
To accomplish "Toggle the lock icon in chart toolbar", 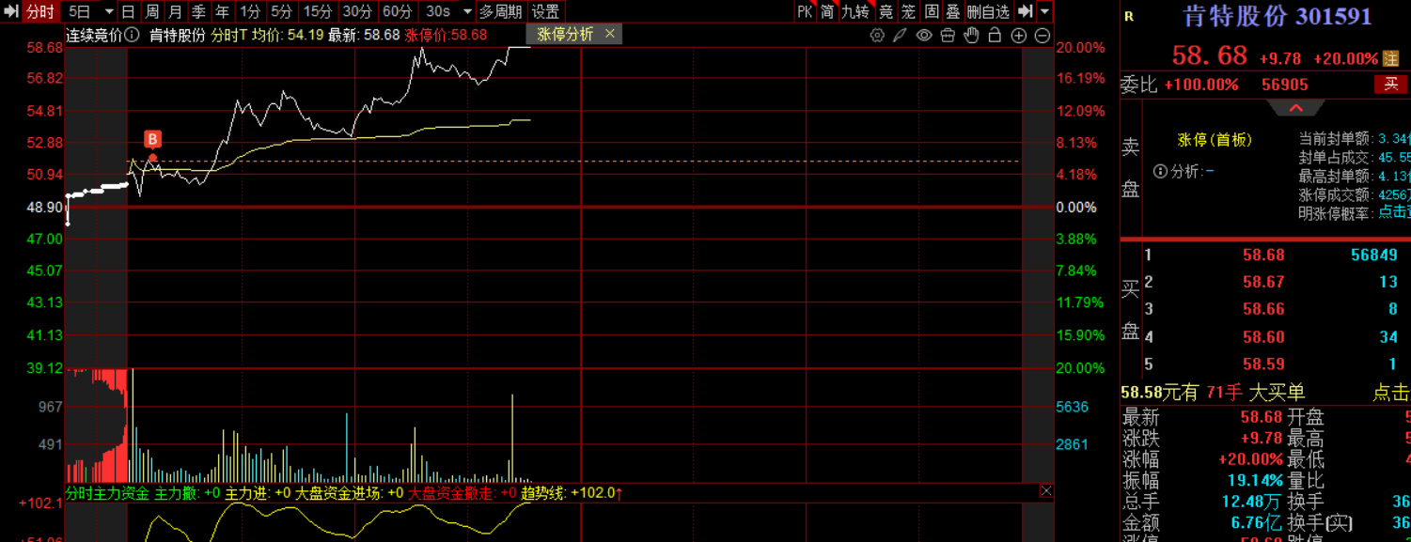I will tap(995, 36).
